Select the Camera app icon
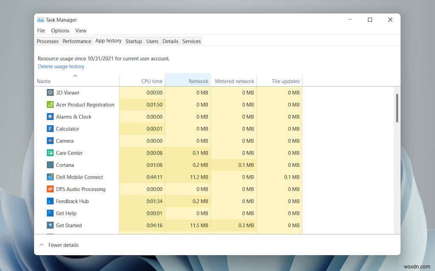The height and width of the screenshot is (271, 435). pyautogui.click(x=50, y=141)
